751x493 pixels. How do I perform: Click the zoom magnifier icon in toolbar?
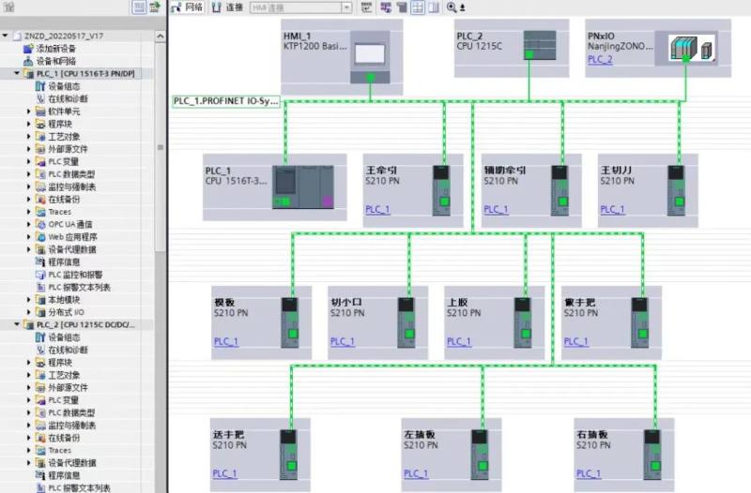(x=452, y=7)
